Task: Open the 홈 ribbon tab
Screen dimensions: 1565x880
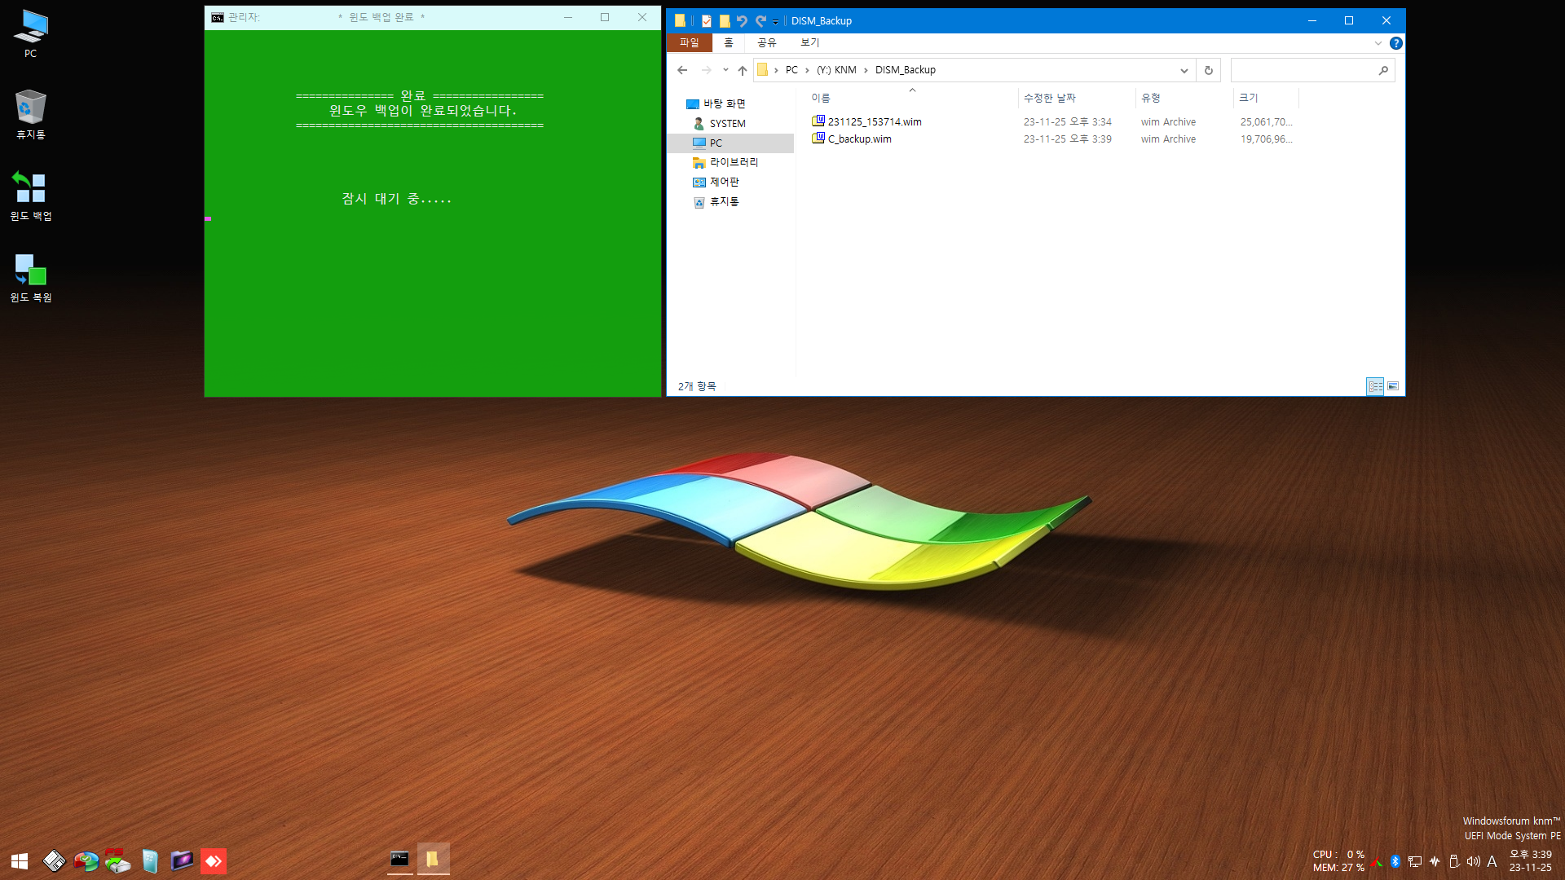Action: pos(729,43)
